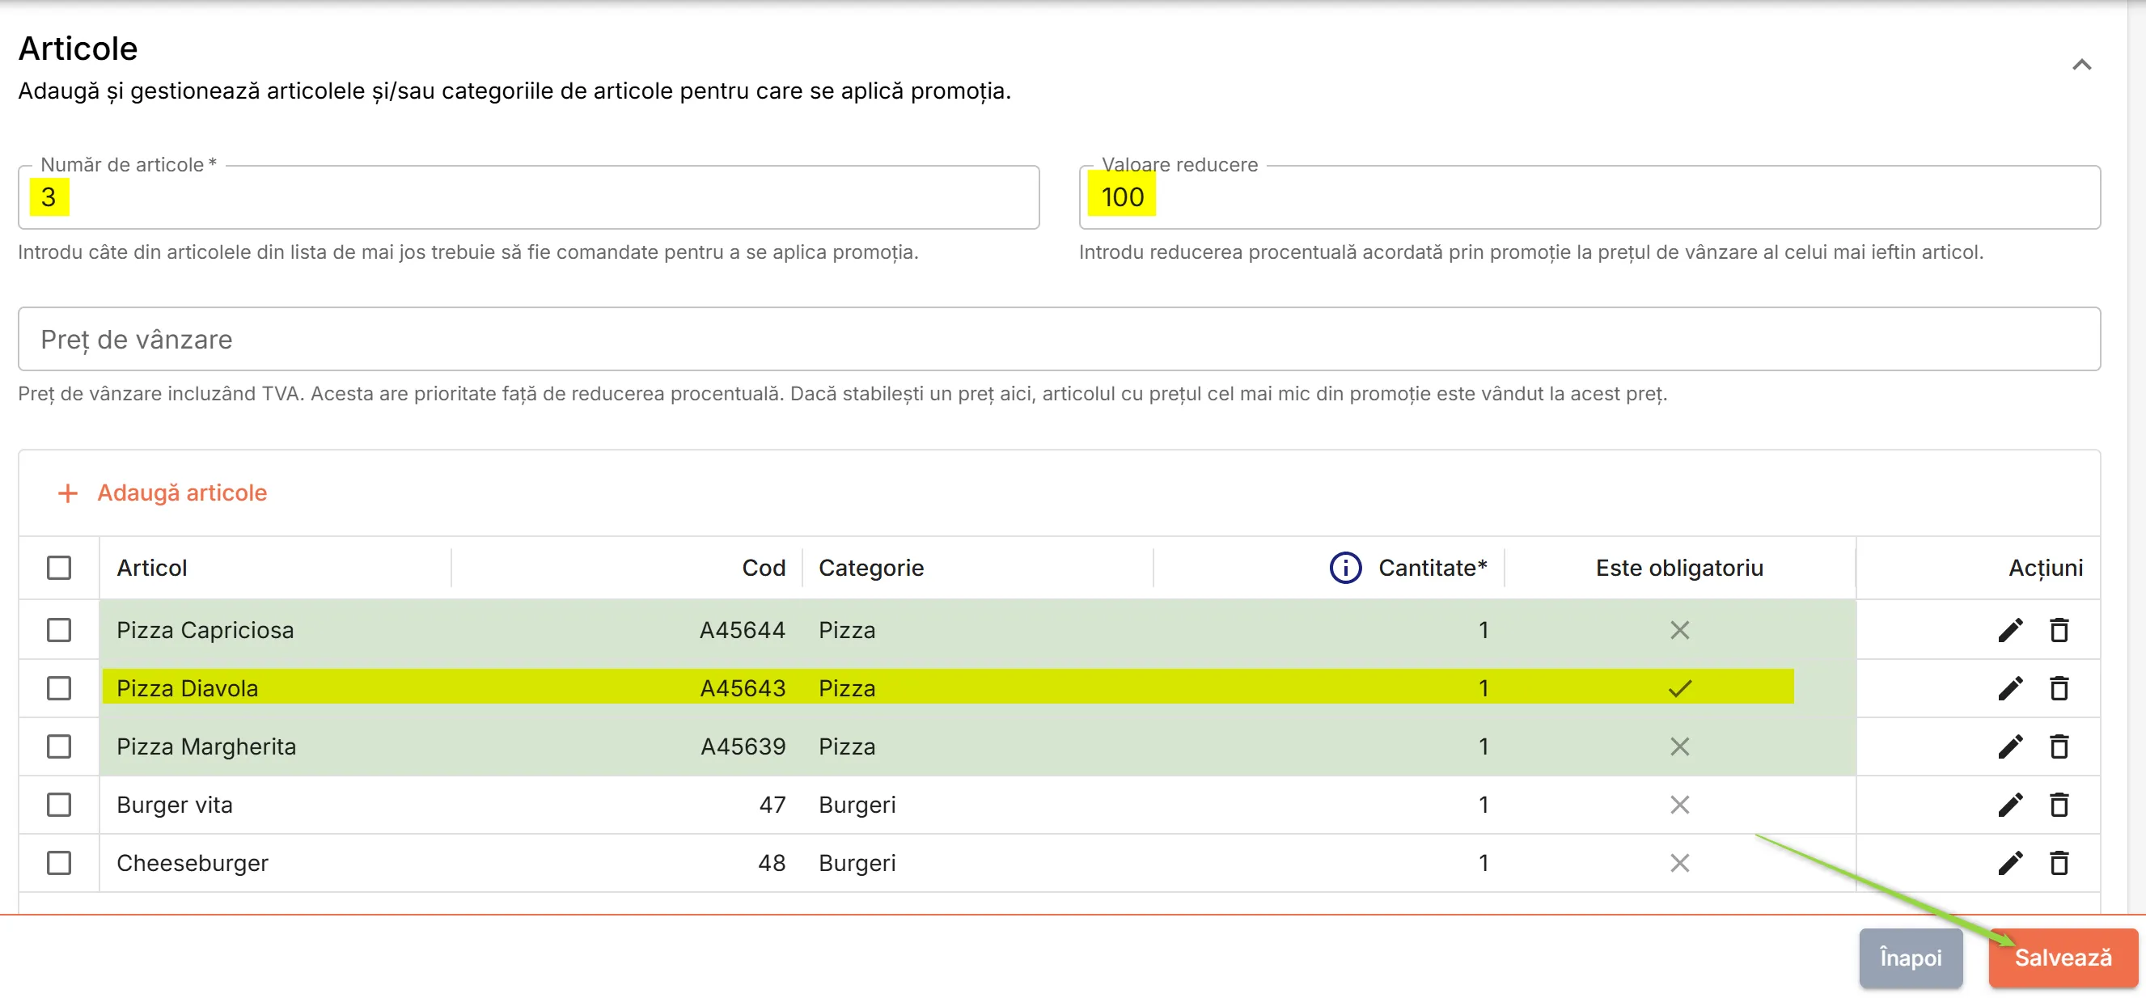Focus the Valoare reducere field

[1589, 197]
